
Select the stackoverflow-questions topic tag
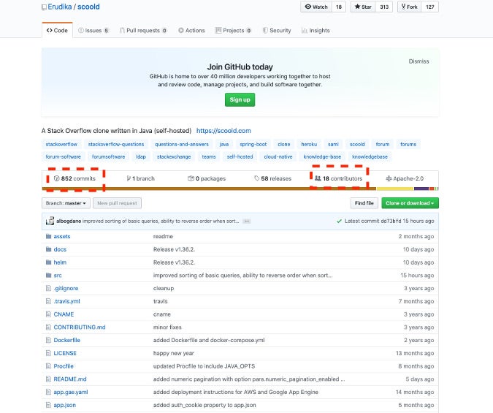pos(116,144)
